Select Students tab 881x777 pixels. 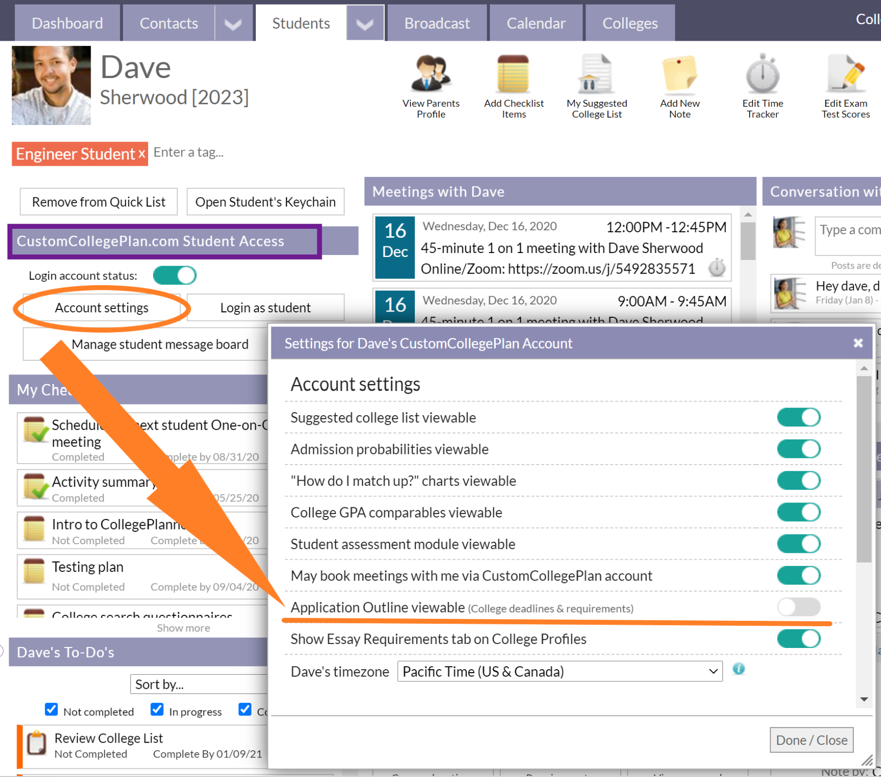(301, 23)
